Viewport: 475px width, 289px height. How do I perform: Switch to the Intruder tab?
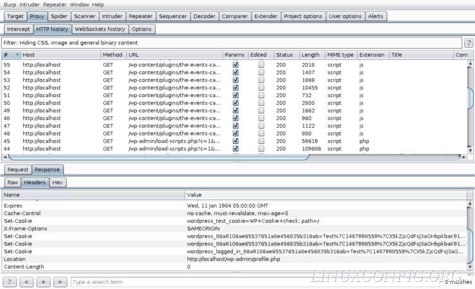point(112,16)
